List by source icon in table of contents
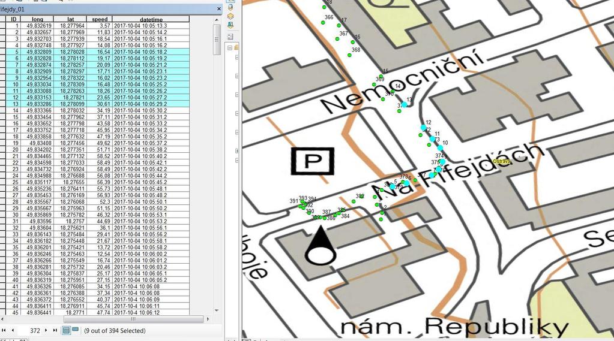This screenshot has width=614, height=341. click(230, 7)
